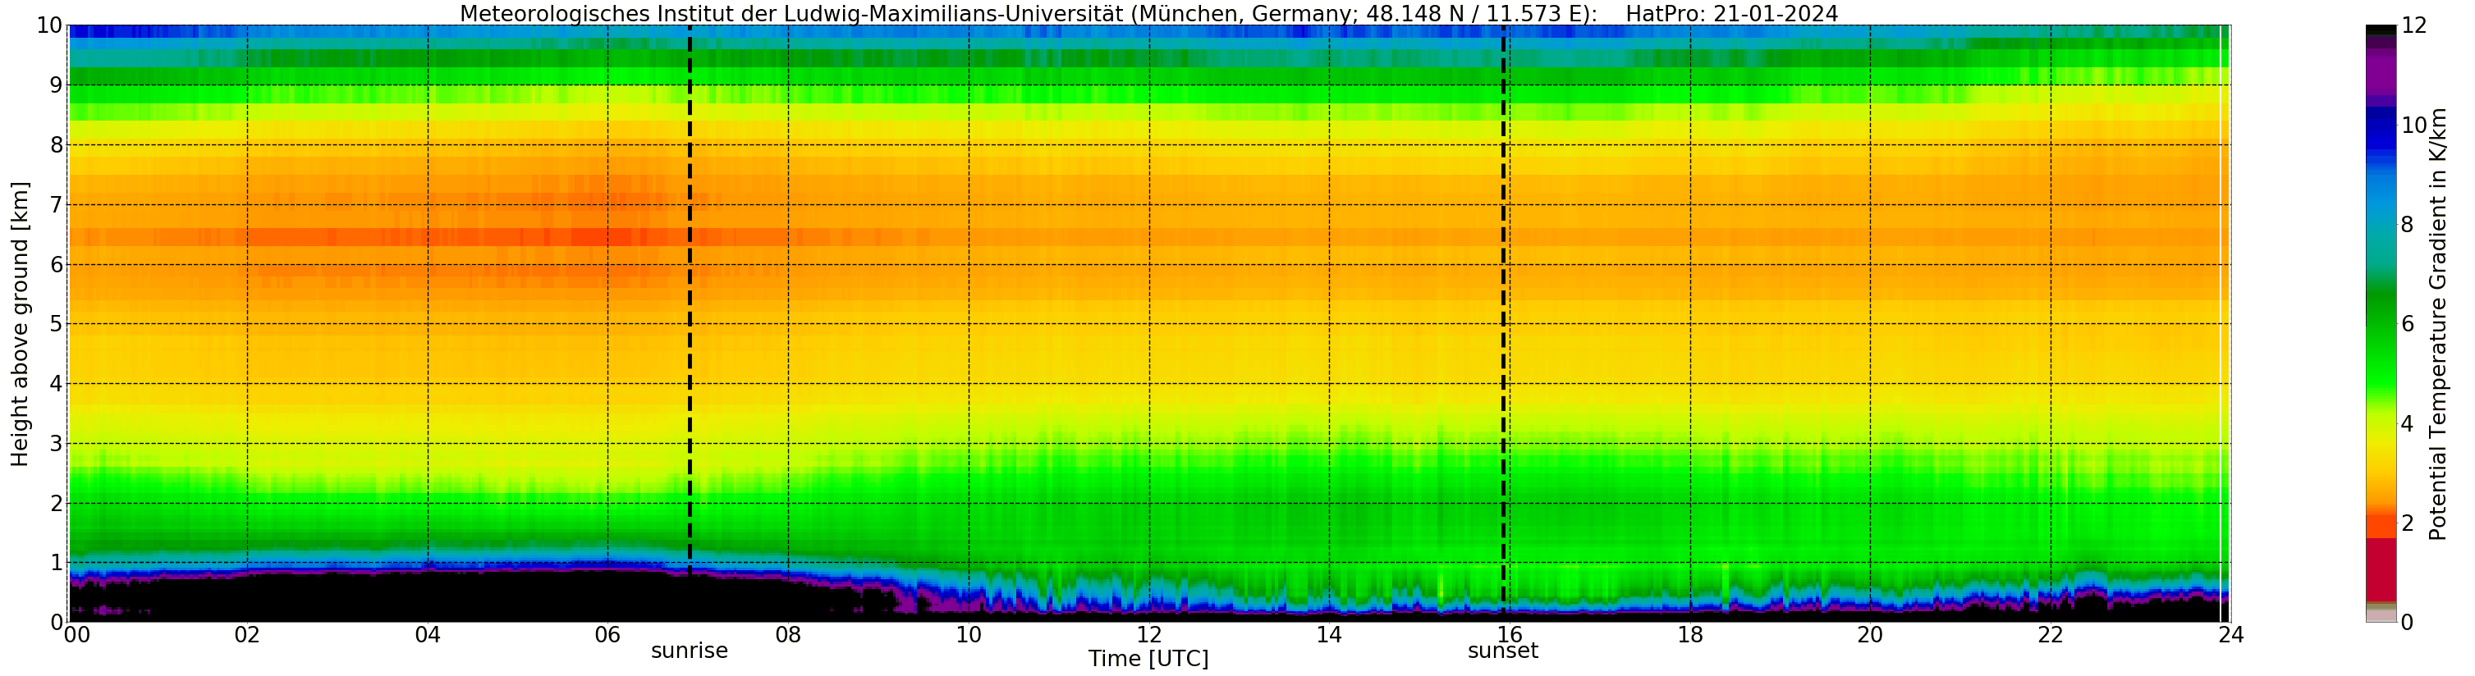The height and width of the screenshot is (676, 2475).
Task: Click the plot title naming Meteorologisches Institut
Action: [1148, 13]
